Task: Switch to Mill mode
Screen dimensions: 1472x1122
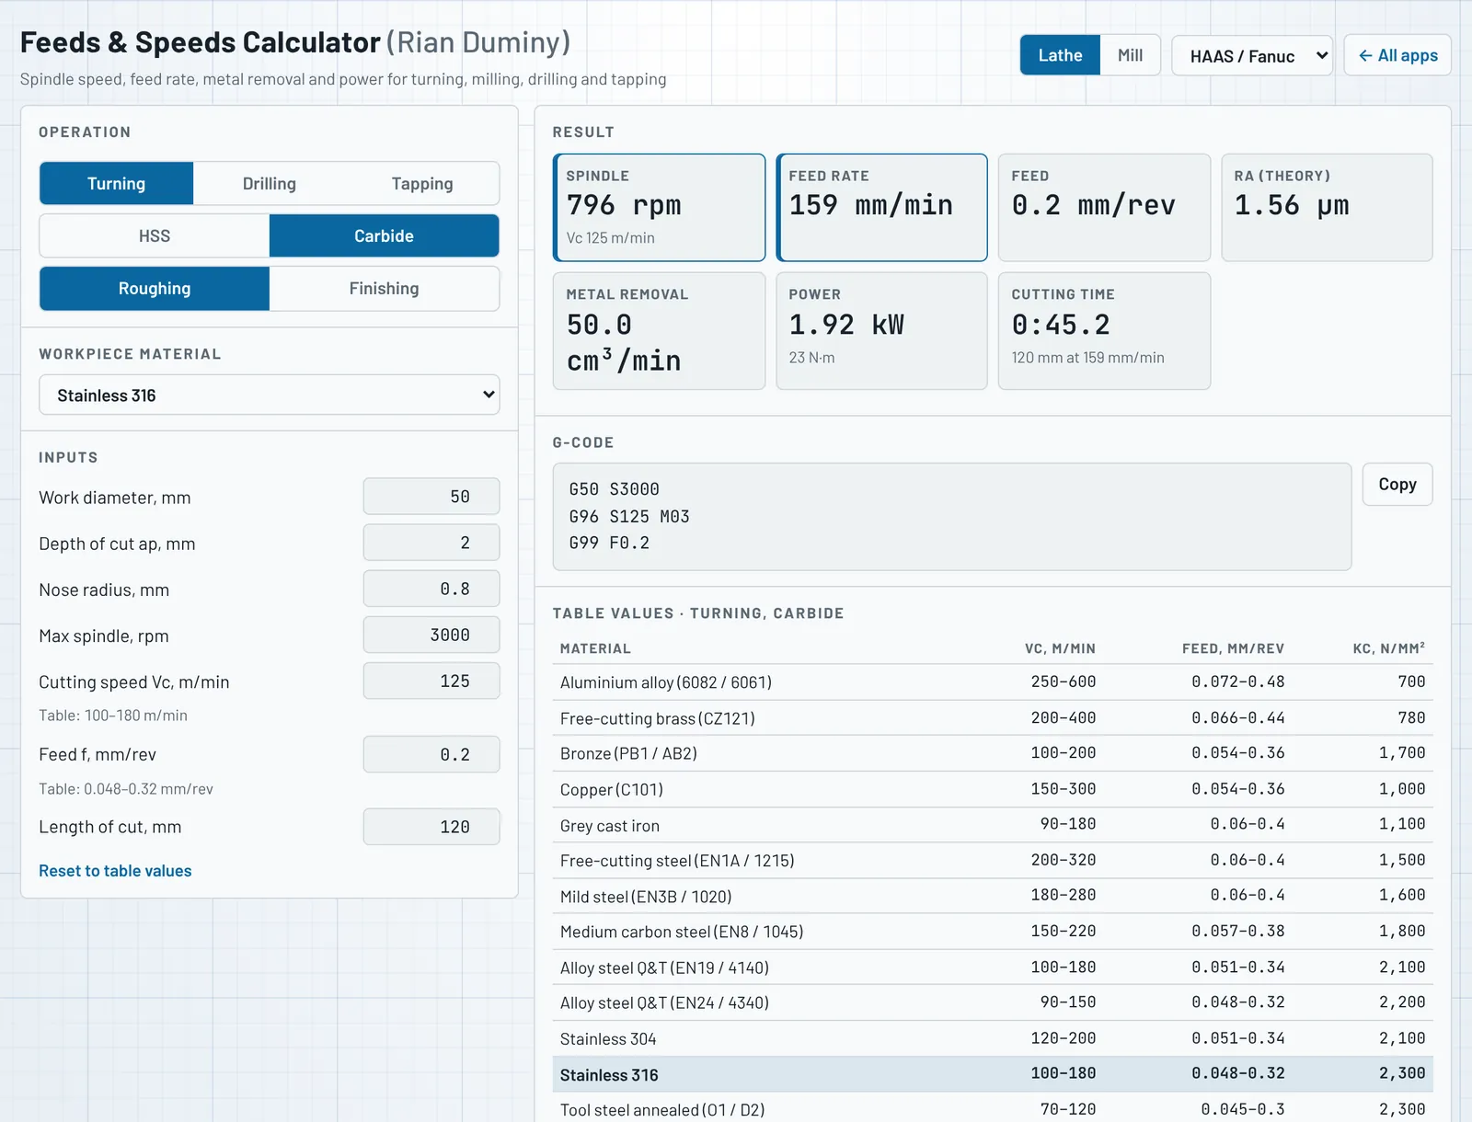Action: point(1130,55)
